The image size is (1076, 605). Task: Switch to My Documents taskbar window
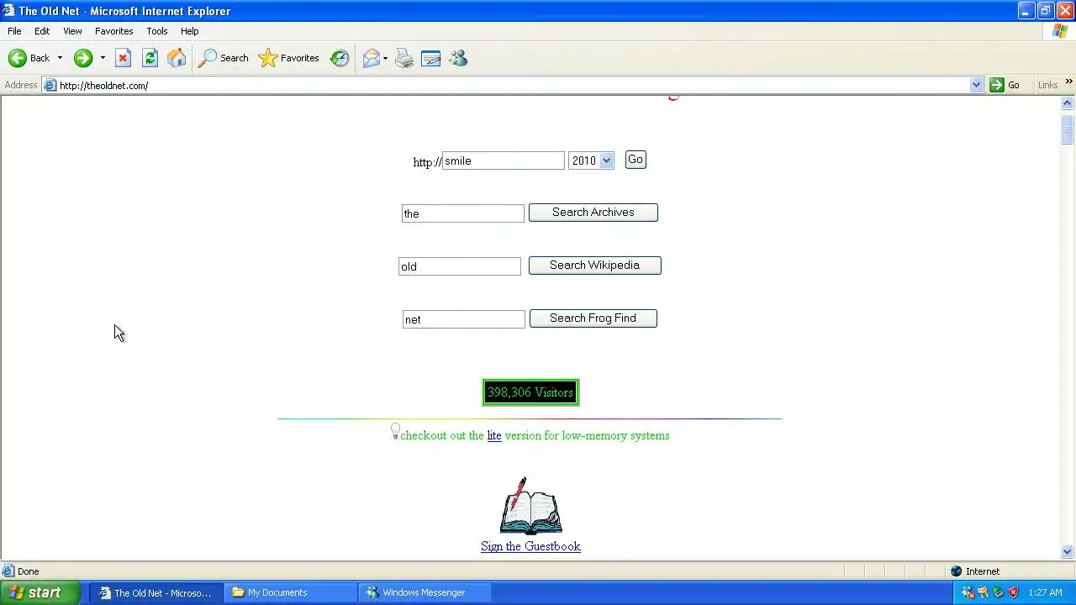pos(292,592)
